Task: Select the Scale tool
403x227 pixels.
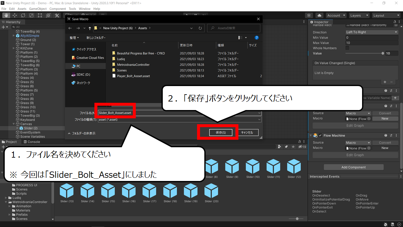Action: [x=32, y=15]
